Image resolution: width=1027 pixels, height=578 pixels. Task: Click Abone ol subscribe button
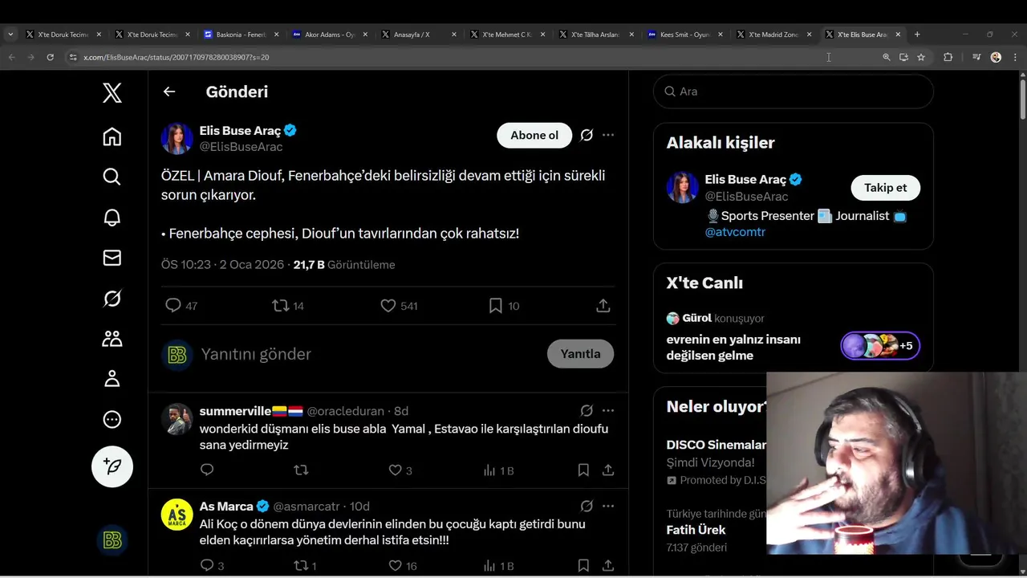point(534,135)
